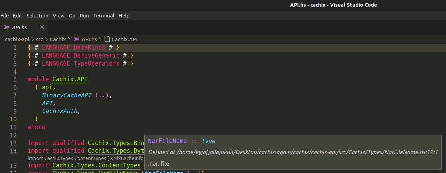
Task: Click the Haskell icon on API.hs tab
Action: coord(7,27)
